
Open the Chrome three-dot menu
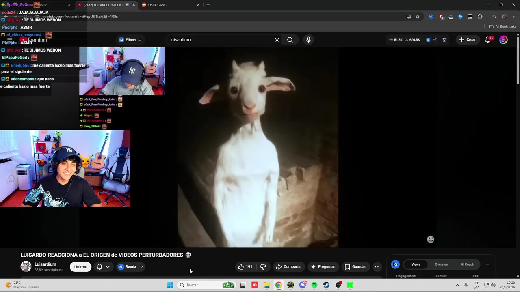513,17
